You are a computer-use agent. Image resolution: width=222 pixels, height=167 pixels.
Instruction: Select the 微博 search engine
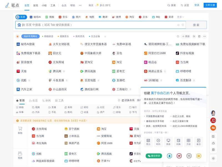117,17
